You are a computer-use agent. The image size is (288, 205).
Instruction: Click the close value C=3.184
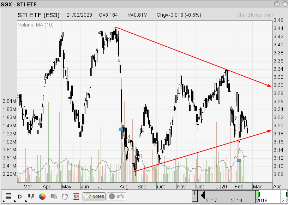(108, 15)
